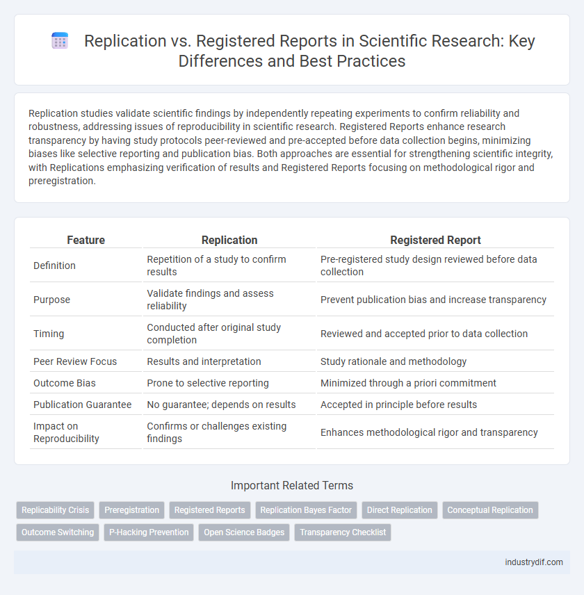Select the Outcome Switching term
This screenshot has height=595, width=584.
tap(58, 532)
